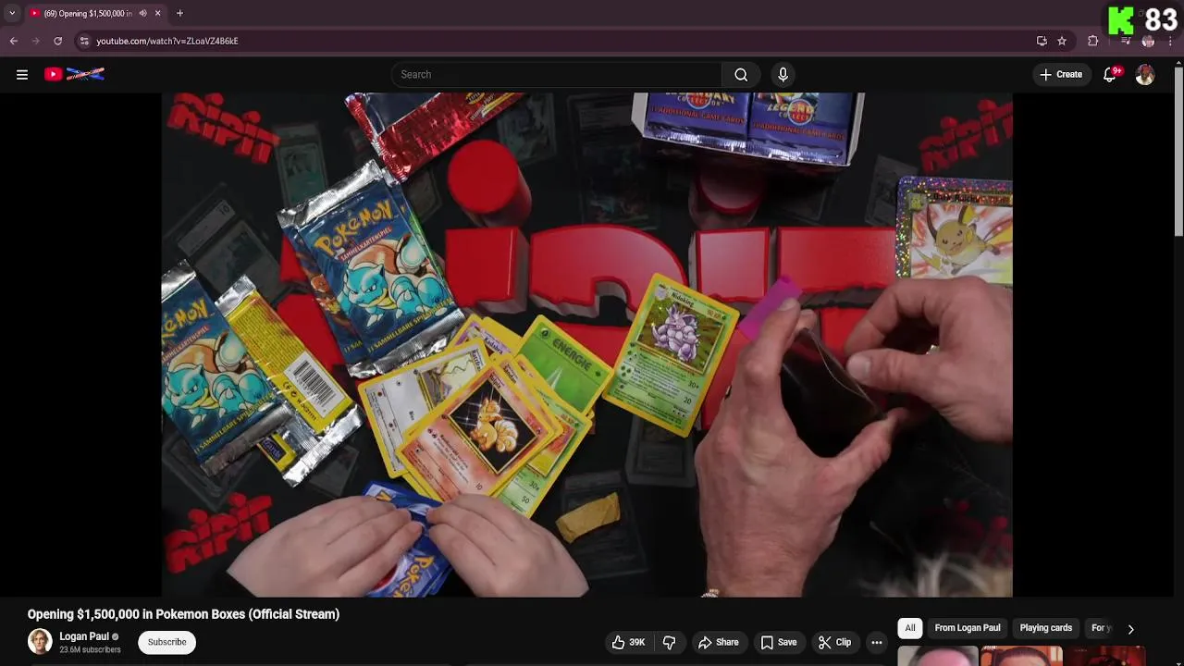Bookmark this page with star icon

(x=1062, y=41)
